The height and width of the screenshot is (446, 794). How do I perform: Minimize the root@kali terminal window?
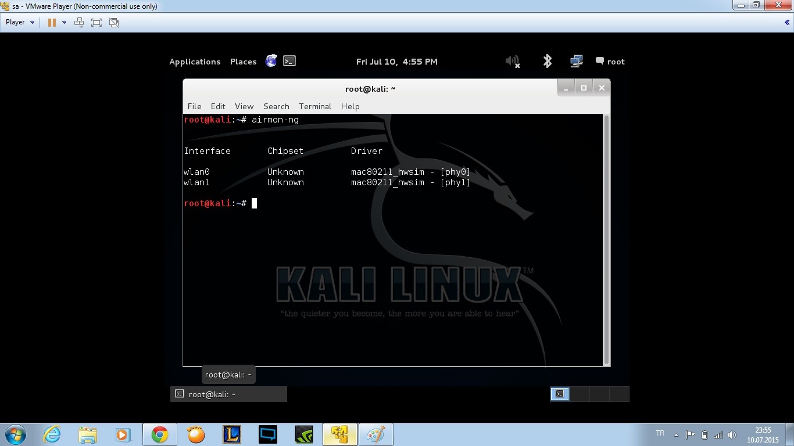click(567, 88)
